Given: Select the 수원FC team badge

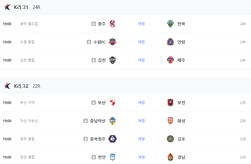Looking at the screenshot, I should pyautogui.click(x=113, y=42).
